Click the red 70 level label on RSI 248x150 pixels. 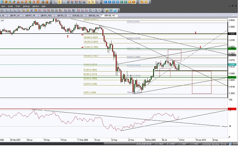click(232, 109)
